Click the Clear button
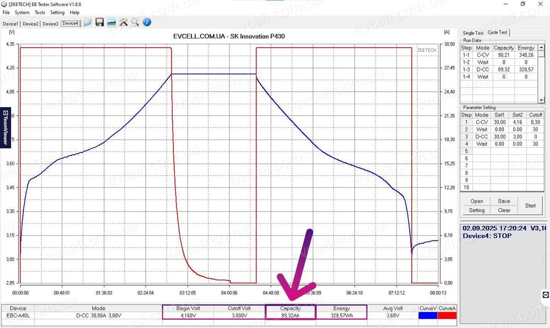550x328 pixels. click(504, 210)
